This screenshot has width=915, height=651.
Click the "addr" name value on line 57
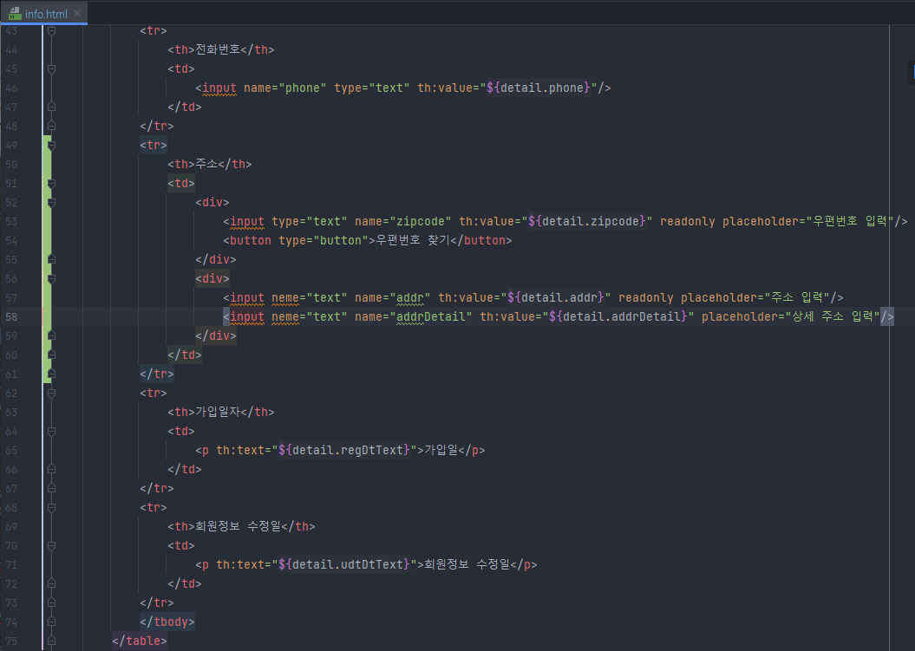tap(409, 298)
